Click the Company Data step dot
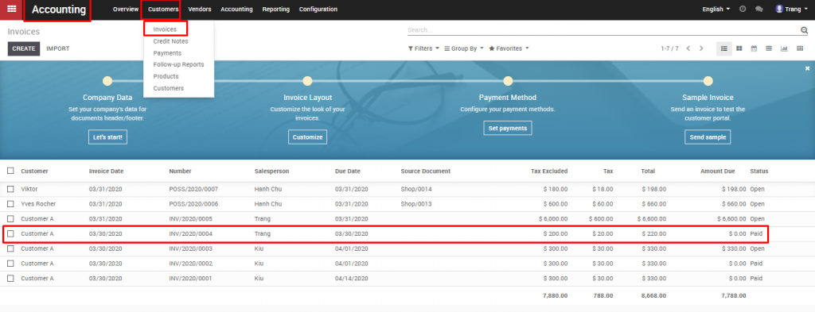This screenshot has width=815, height=312. [107, 81]
